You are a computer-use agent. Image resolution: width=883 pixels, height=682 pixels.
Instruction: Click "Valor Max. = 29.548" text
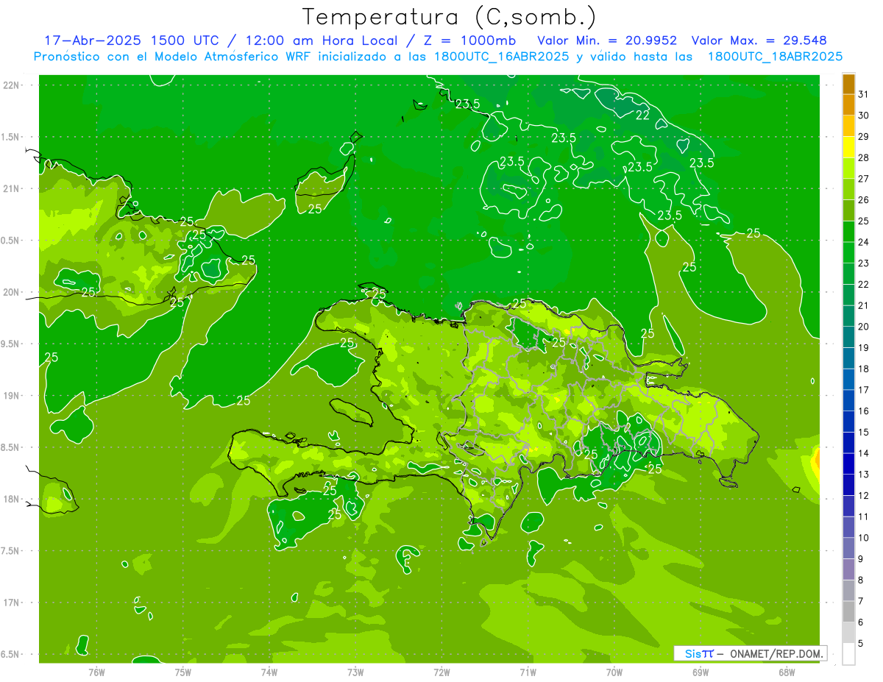pos(759,40)
